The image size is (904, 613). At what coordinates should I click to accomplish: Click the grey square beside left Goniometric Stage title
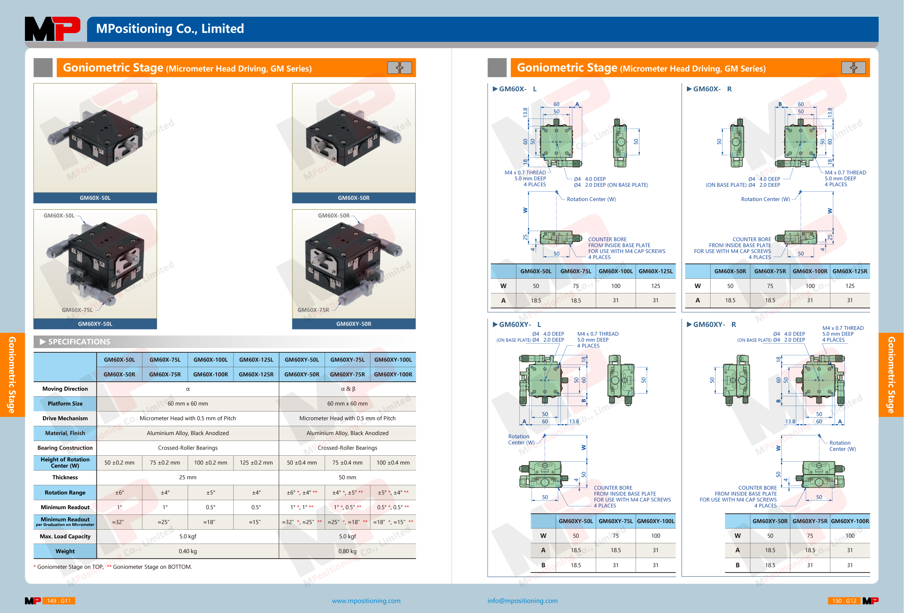pos(43,67)
